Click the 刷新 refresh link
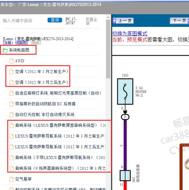189x190 pixels. pyautogui.click(x=36, y=43)
